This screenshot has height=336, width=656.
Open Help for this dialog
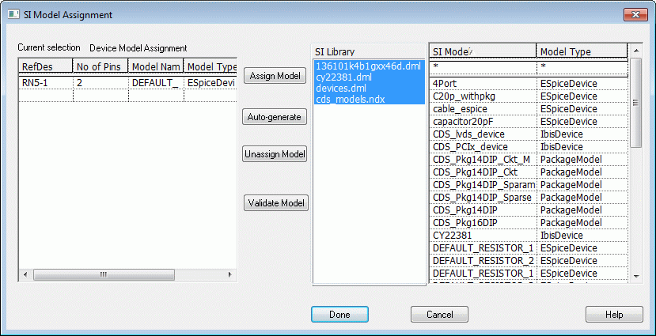613,314
